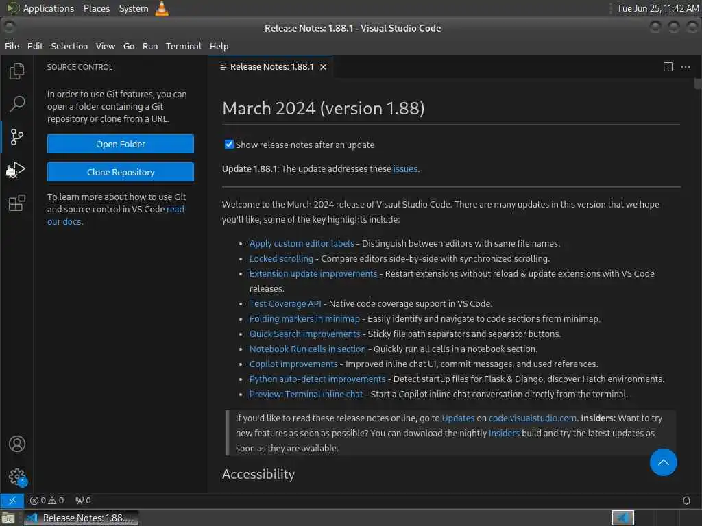The width and height of the screenshot is (702, 526).
Task: Open the Explorer view in activity bar
Action: pyautogui.click(x=16, y=71)
